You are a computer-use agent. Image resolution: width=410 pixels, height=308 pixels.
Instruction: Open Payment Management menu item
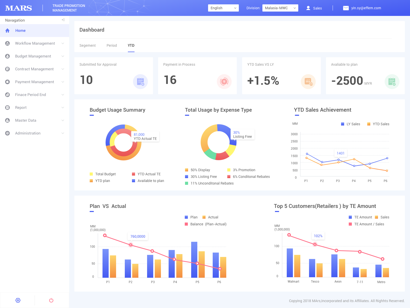tap(35, 82)
